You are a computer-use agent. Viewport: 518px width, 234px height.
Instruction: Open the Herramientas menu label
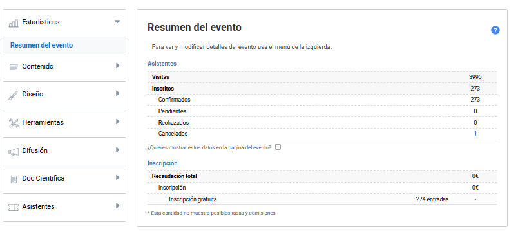[x=43, y=122]
